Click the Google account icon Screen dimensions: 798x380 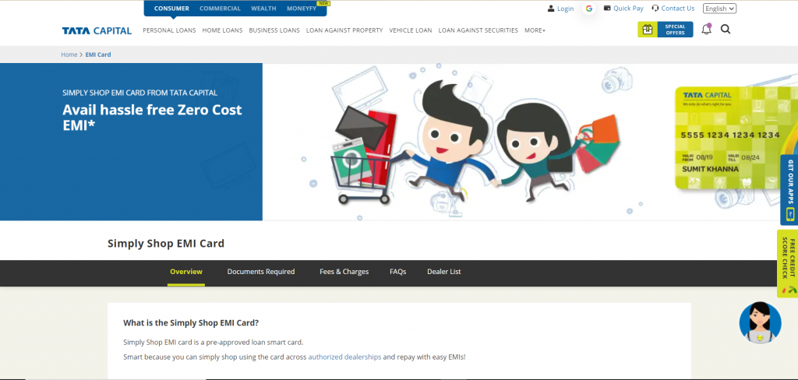(x=589, y=9)
